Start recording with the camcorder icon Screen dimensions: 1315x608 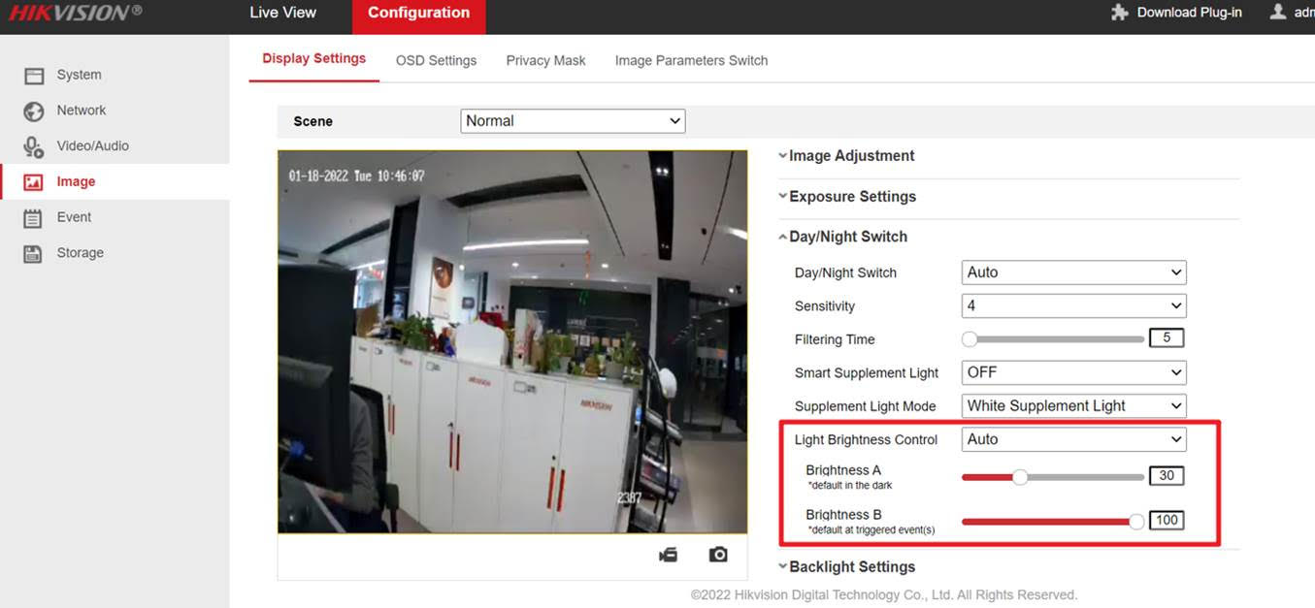(x=668, y=555)
